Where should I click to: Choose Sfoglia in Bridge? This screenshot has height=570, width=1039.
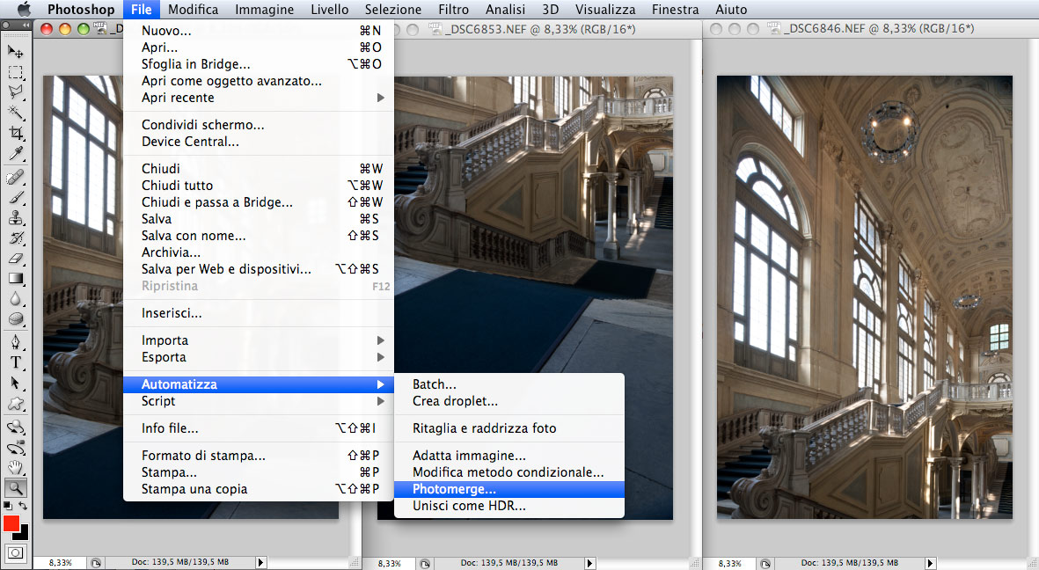[x=259, y=64]
